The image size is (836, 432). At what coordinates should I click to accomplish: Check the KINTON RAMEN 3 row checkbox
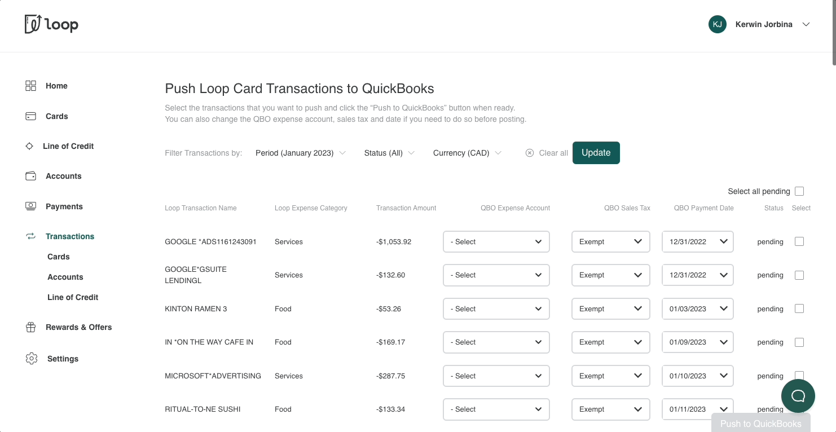[799, 308]
